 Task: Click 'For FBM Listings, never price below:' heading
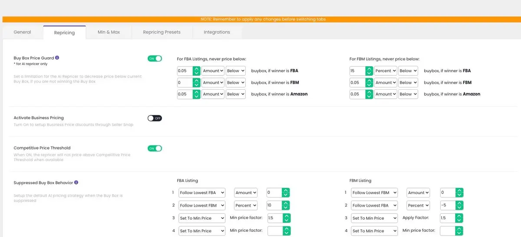384,59
